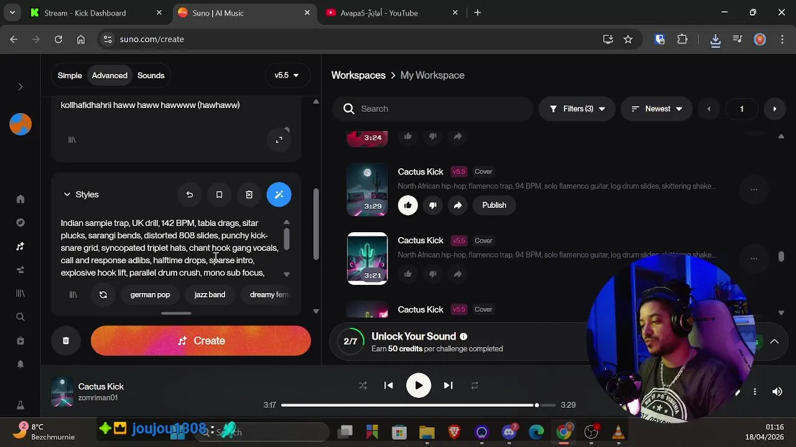Dislike the 3:24 track at list top
Screen dimensions: 796x447
433,136
